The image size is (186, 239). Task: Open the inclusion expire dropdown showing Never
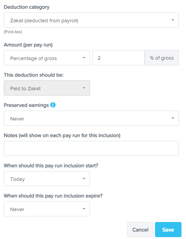click(47, 209)
